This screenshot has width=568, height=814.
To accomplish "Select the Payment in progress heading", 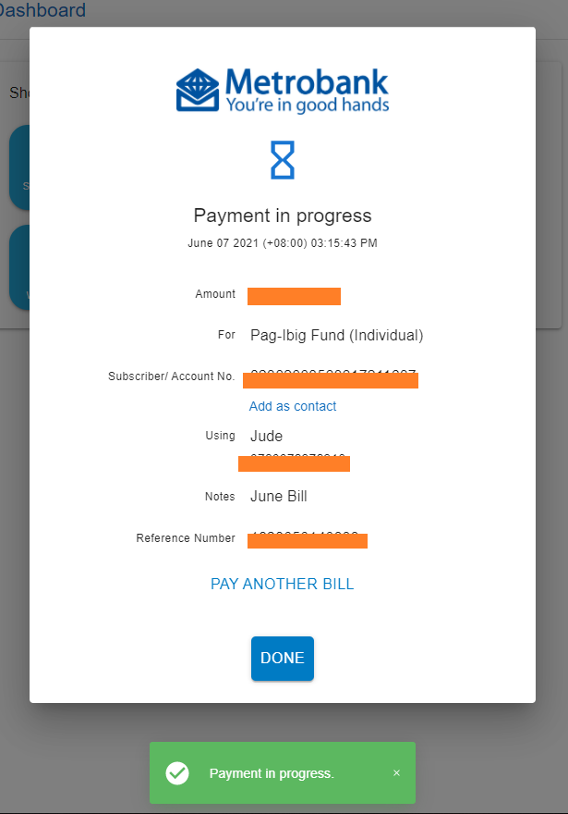I will coord(283,216).
